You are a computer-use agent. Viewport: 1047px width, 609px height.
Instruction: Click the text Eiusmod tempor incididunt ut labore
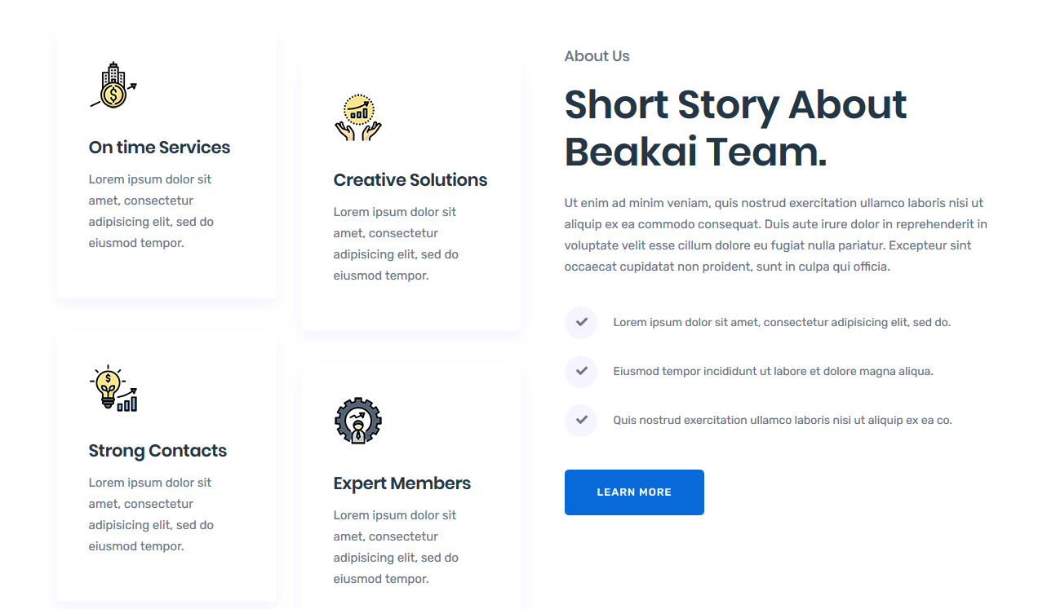(772, 372)
